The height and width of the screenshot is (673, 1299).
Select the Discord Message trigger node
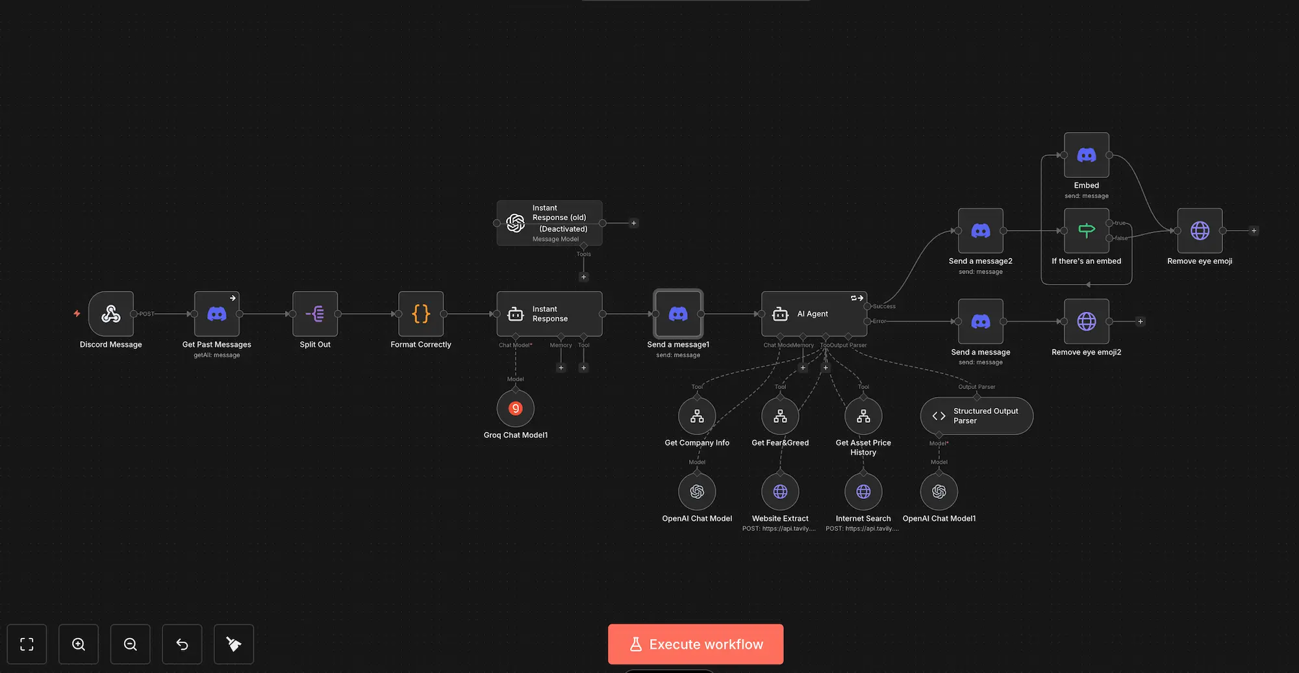pyautogui.click(x=110, y=315)
